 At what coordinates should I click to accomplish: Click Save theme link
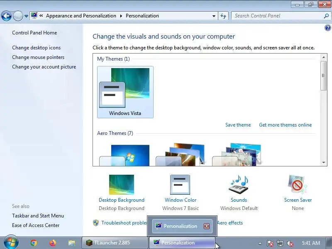click(238, 125)
